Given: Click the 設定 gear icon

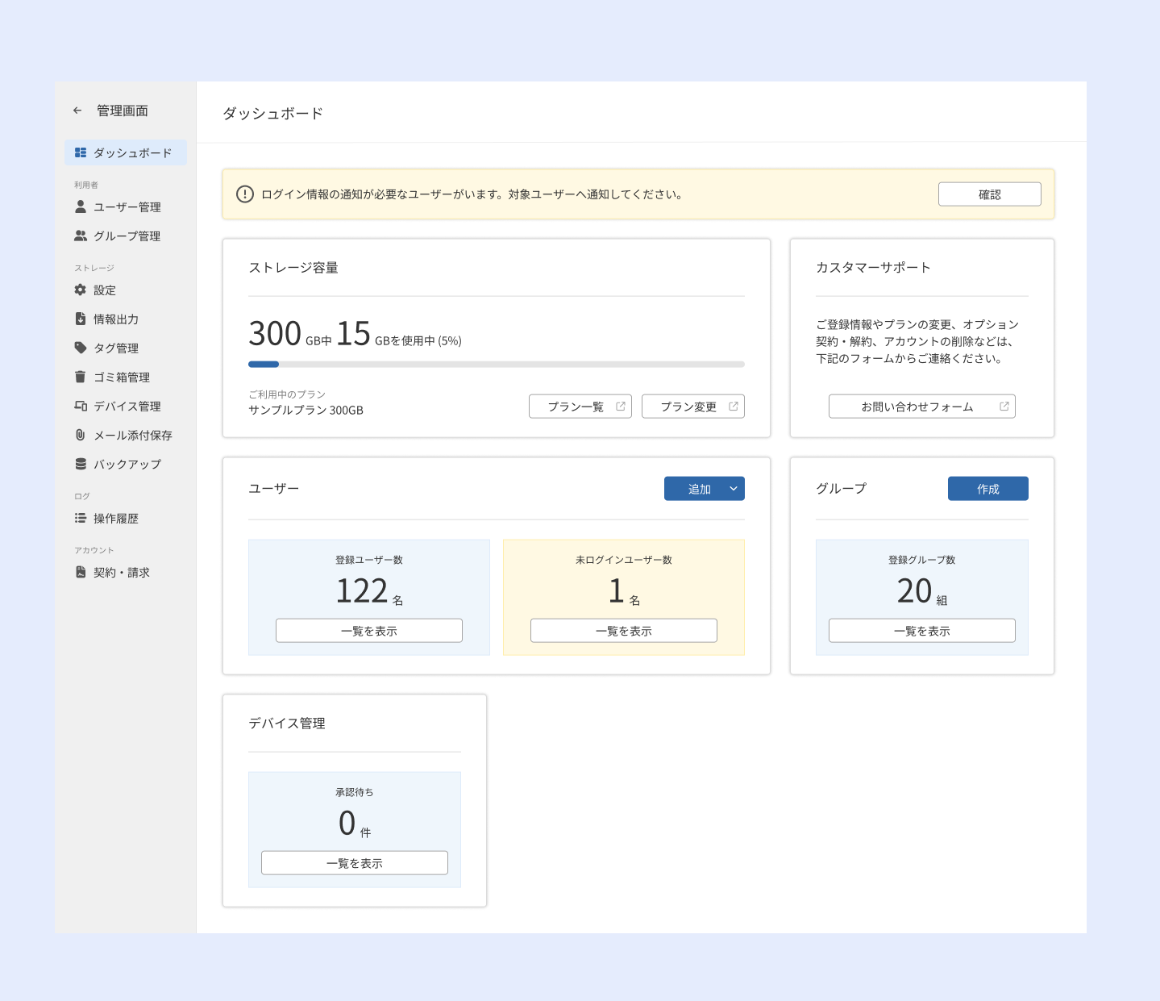Looking at the screenshot, I should point(81,290).
